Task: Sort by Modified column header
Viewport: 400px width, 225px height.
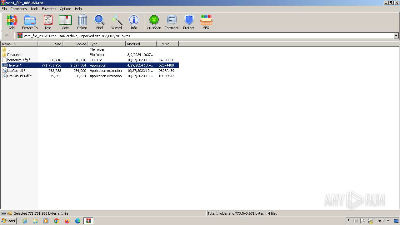Action: pos(141,44)
